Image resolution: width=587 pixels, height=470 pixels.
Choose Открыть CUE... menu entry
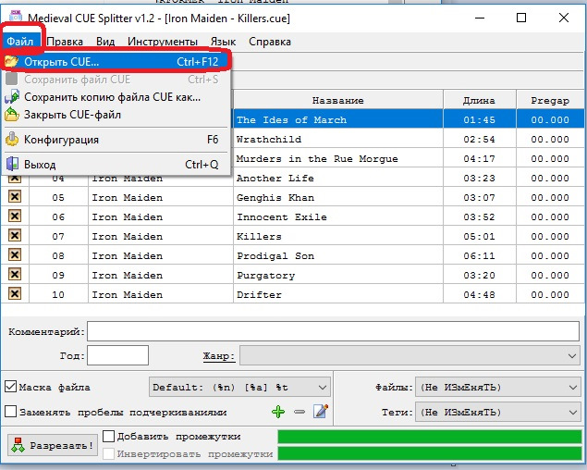[x=116, y=61]
